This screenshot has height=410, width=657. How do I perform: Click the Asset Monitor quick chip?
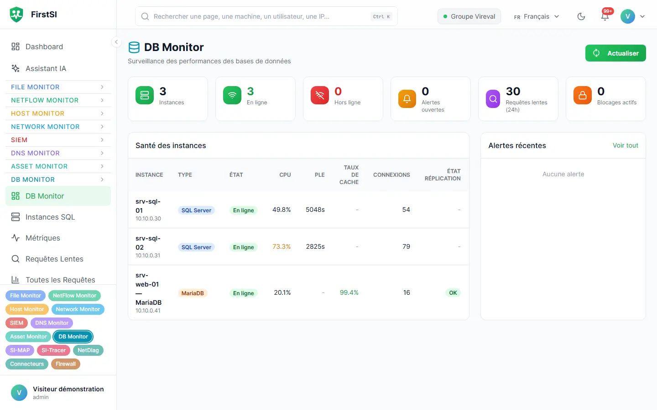[28, 337]
